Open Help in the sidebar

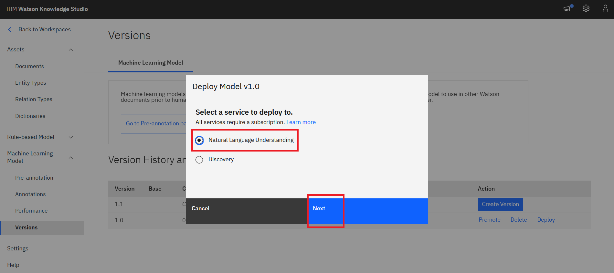click(x=13, y=265)
